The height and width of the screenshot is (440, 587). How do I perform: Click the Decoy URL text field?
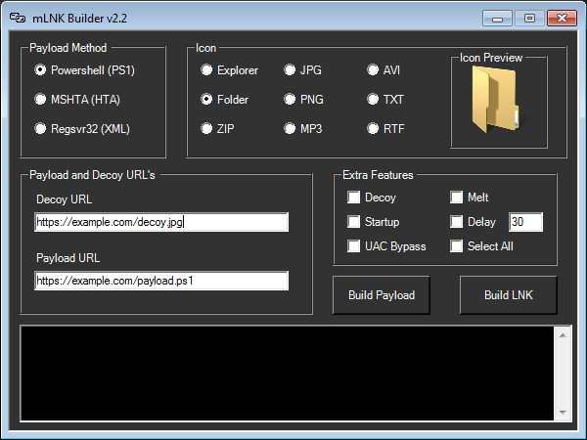coord(161,222)
